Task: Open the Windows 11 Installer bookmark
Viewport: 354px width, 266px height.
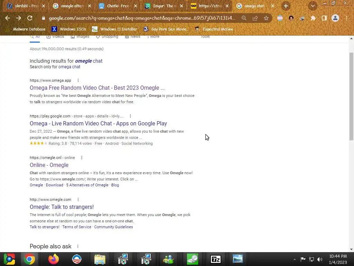Action: pos(115,29)
